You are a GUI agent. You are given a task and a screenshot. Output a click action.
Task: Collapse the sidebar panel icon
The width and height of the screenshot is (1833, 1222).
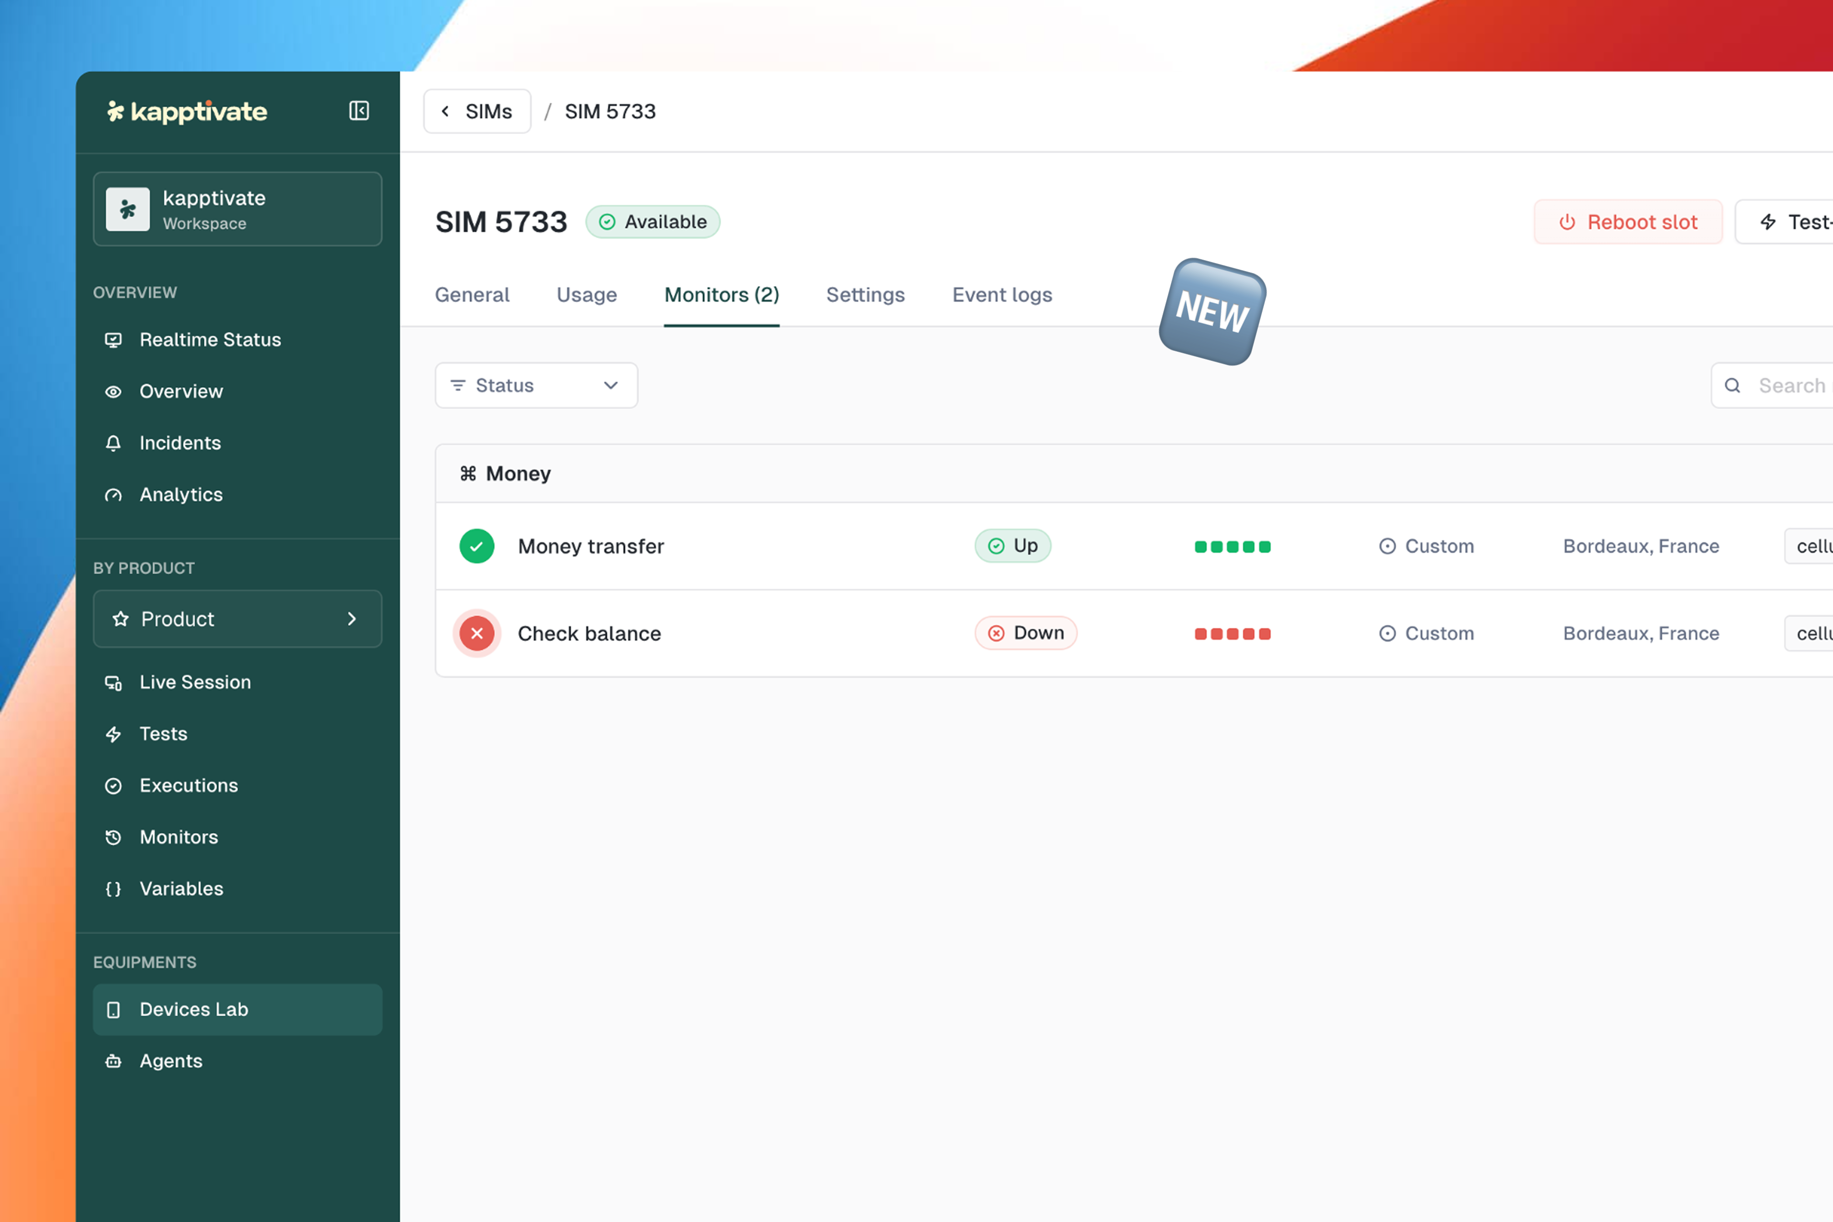pyautogui.click(x=358, y=111)
